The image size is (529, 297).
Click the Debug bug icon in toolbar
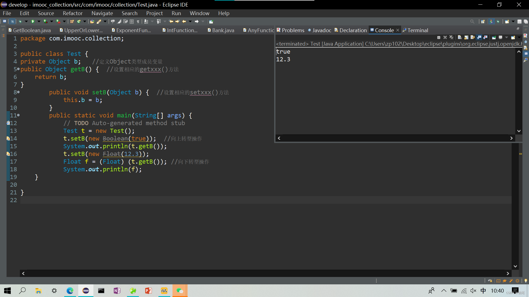20,21
